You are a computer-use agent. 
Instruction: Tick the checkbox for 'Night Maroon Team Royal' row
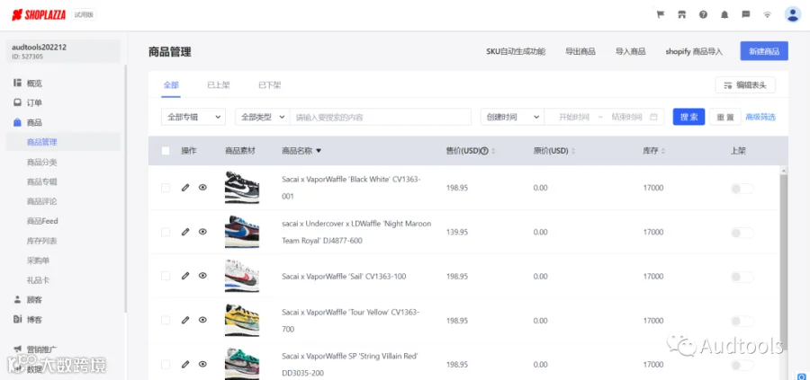[166, 232]
